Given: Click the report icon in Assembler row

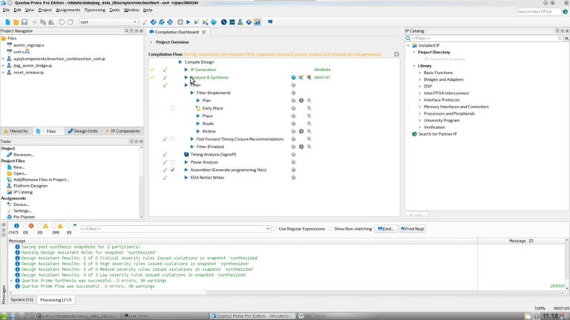Looking at the screenshot, I should pyautogui.click(x=293, y=170).
